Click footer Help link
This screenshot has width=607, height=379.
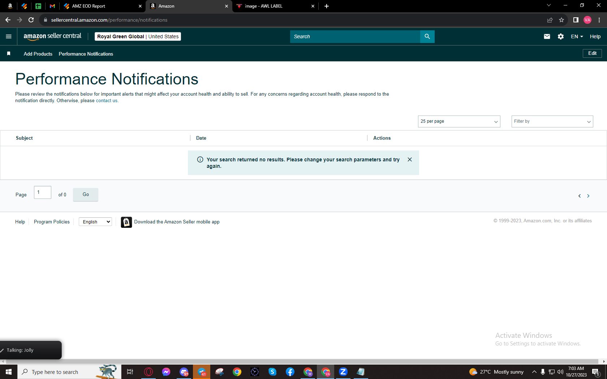pyautogui.click(x=20, y=222)
